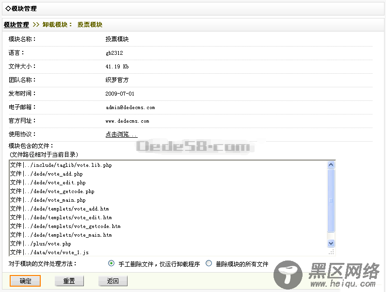The image size is (386, 292).
Task: Select 删除模块的所有文件 radio option
Action: [209, 263]
